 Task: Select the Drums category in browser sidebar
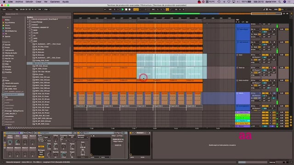click(7, 47)
